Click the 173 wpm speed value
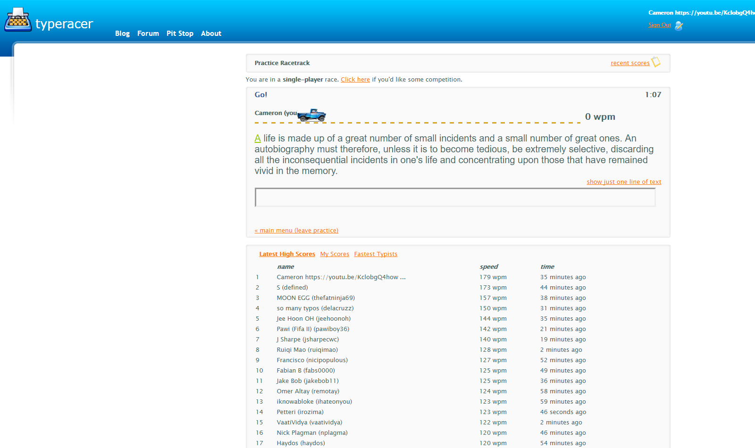The width and height of the screenshot is (755, 448). 493,288
